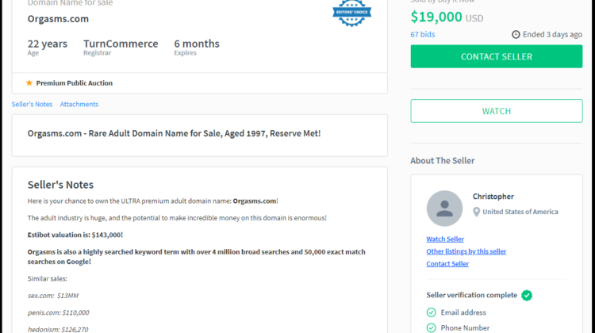The height and width of the screenshot is (333, 595).
Task: Click the green seller verification checkmark
Action: pos(527,295)
